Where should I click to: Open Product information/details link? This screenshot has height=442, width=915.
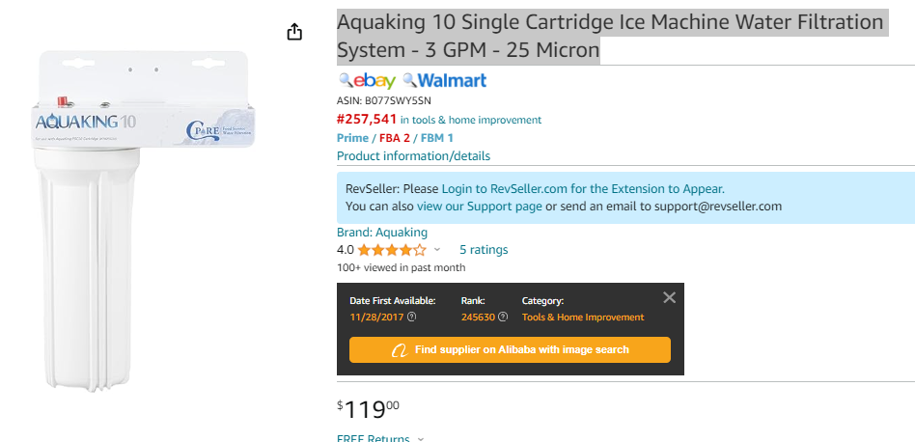[413, 155]
